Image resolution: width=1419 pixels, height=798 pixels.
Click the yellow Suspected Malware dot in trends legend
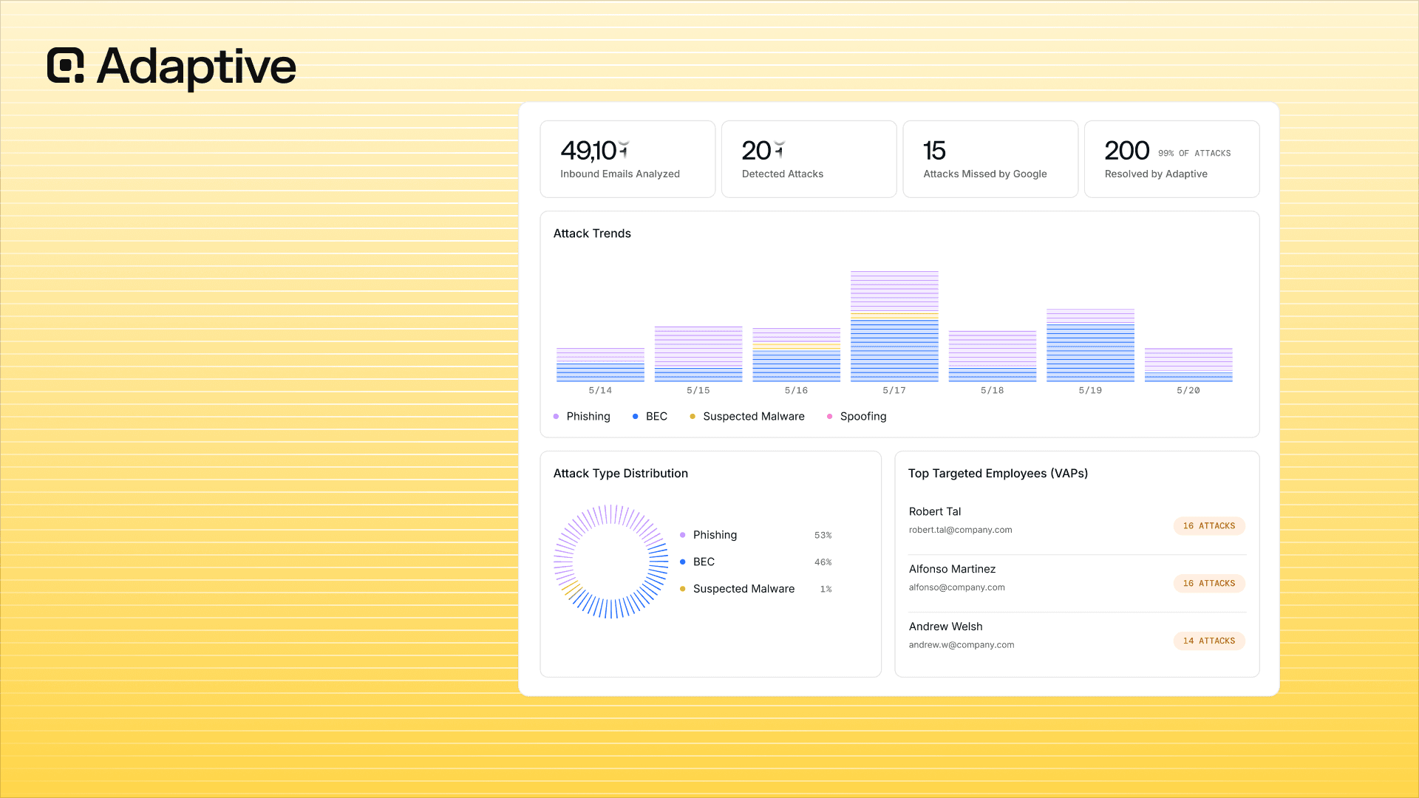point(693,417)
